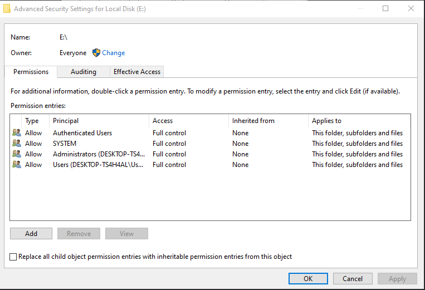Click the SYSTEM principal group icon
Viewport: 425px width, 290px height.
click(x=16, y=144)
